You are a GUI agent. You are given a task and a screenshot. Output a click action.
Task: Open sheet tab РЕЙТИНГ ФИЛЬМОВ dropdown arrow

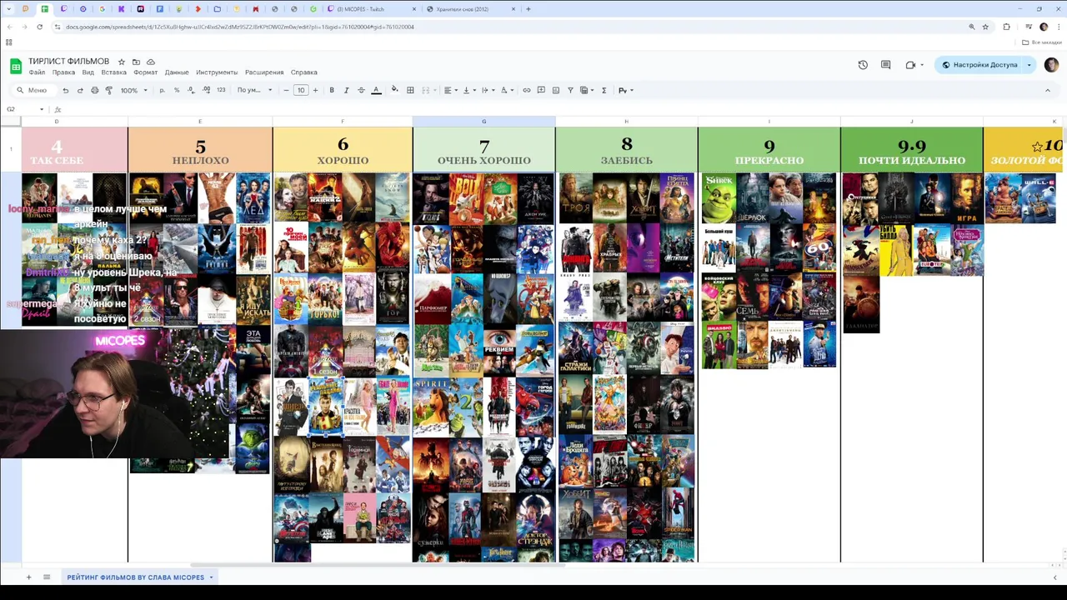point(211,577)
